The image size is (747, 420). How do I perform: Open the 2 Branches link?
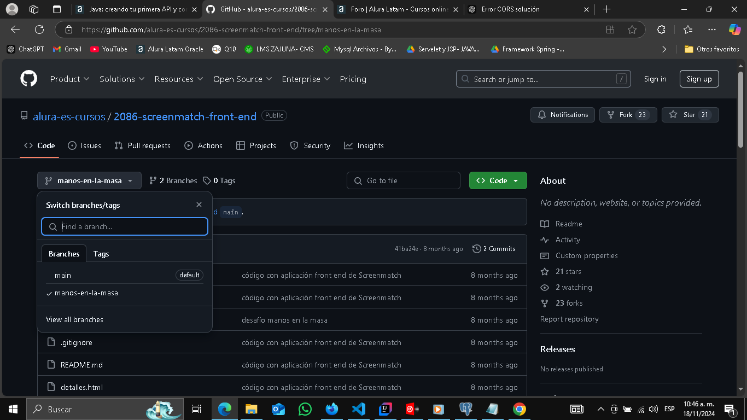(173, 180)
